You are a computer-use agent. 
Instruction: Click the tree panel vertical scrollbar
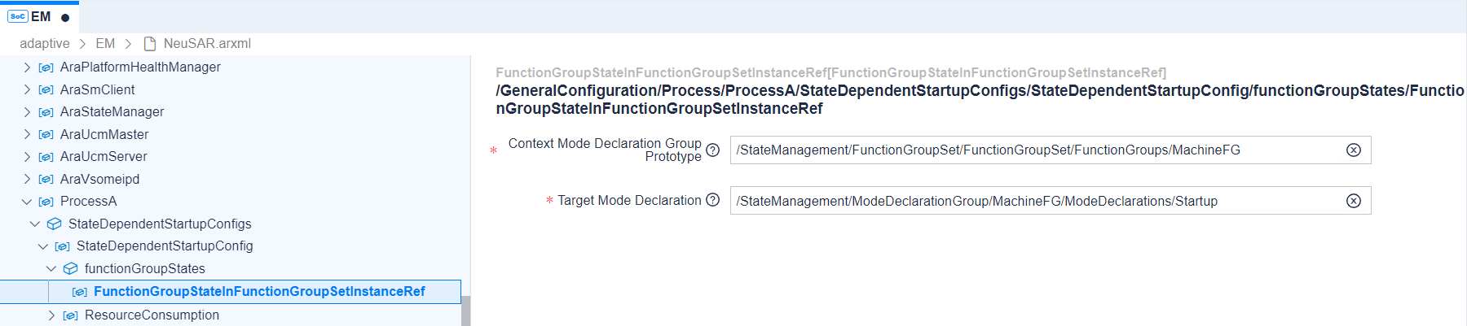466,311
